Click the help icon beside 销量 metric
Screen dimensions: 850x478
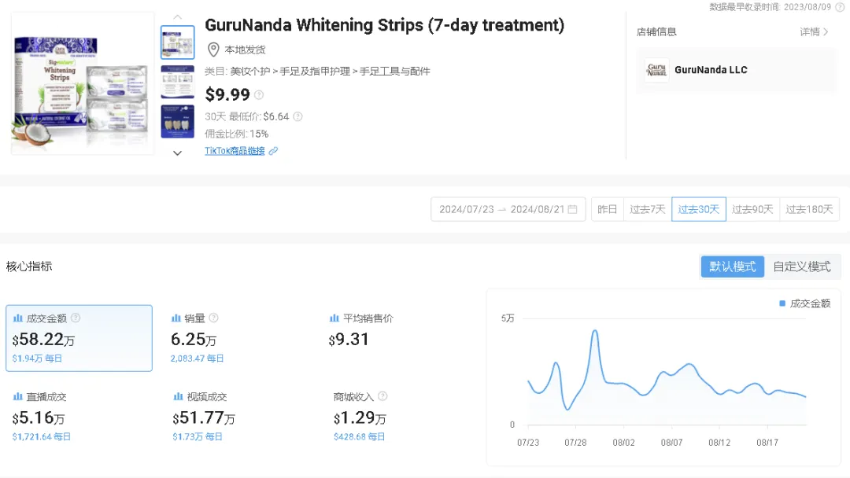(x=213, y=318)
